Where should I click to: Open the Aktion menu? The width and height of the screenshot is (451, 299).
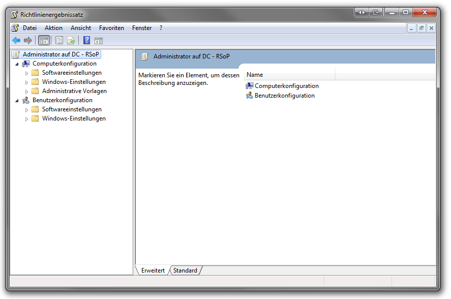[53, 28]
